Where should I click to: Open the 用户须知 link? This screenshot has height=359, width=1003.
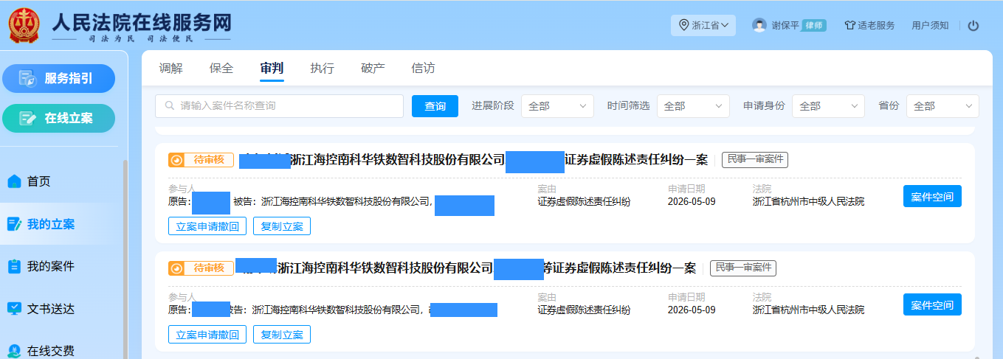930,25
